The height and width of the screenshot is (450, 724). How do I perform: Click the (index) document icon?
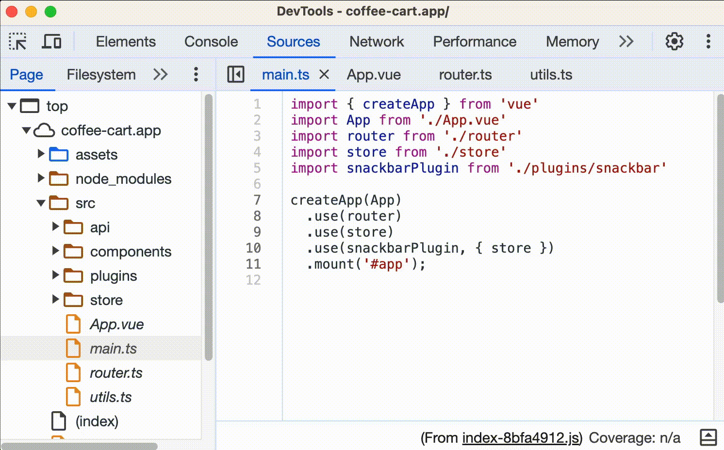[x=59, y=421]
